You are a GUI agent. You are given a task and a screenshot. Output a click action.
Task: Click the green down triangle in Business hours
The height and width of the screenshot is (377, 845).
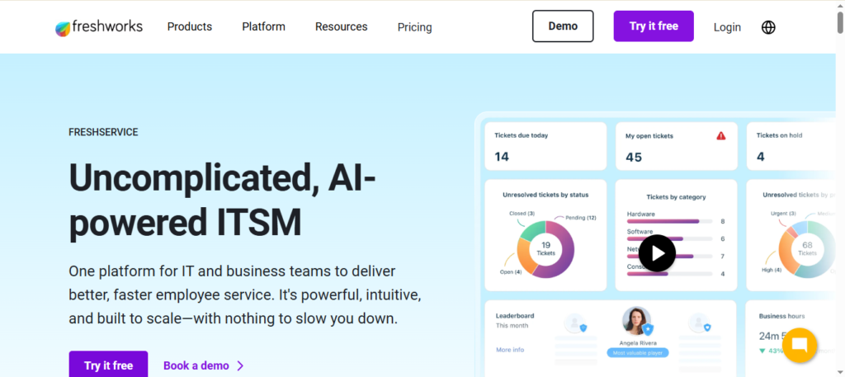[760, 351]
